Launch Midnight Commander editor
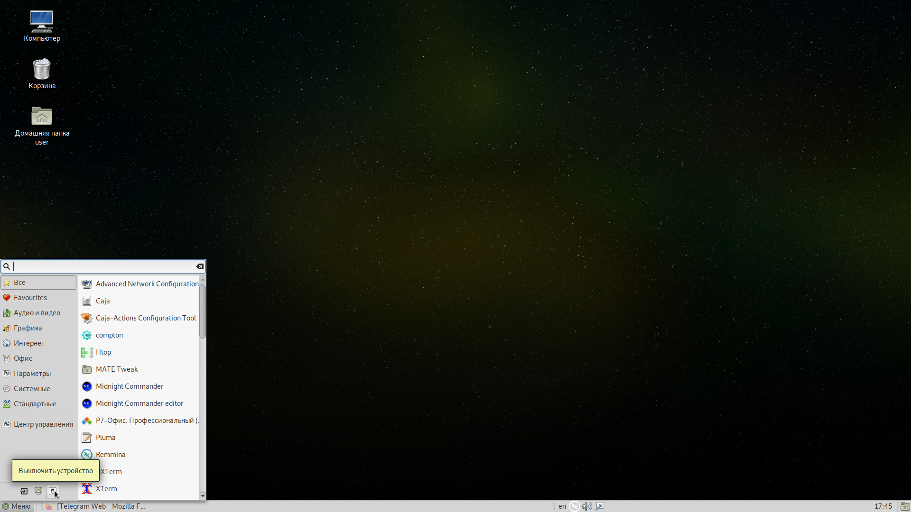The height and width of the screenshot is (512, 911). [139, 403]
